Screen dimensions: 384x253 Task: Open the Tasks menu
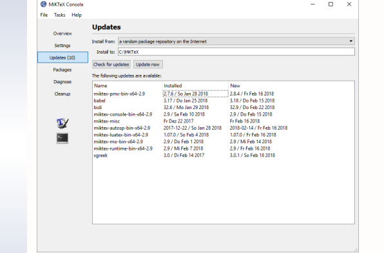(59, 15)
